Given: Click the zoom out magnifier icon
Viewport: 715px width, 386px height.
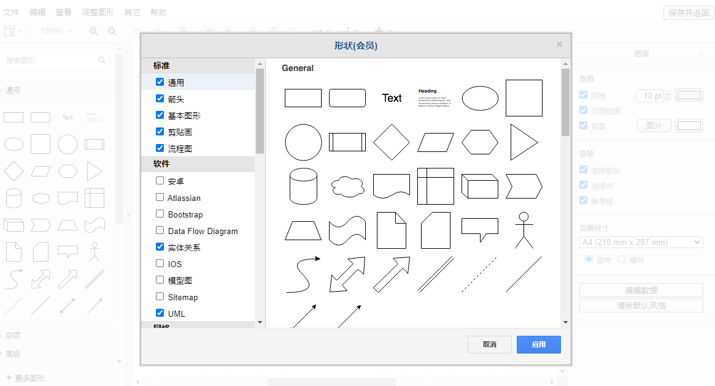Looking at the screenshot, I should point(112,31).
